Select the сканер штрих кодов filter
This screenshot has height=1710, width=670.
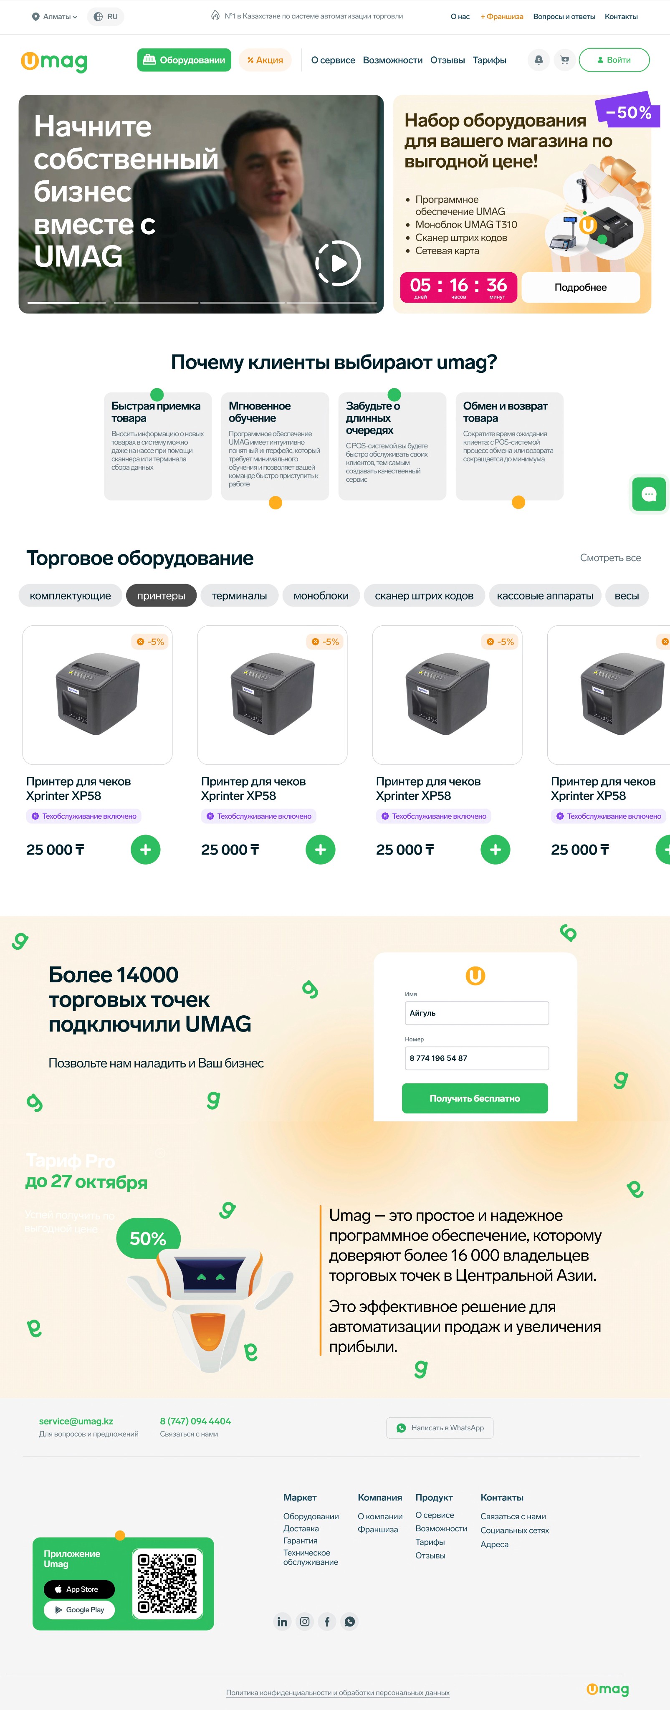[x=424, y=595]
